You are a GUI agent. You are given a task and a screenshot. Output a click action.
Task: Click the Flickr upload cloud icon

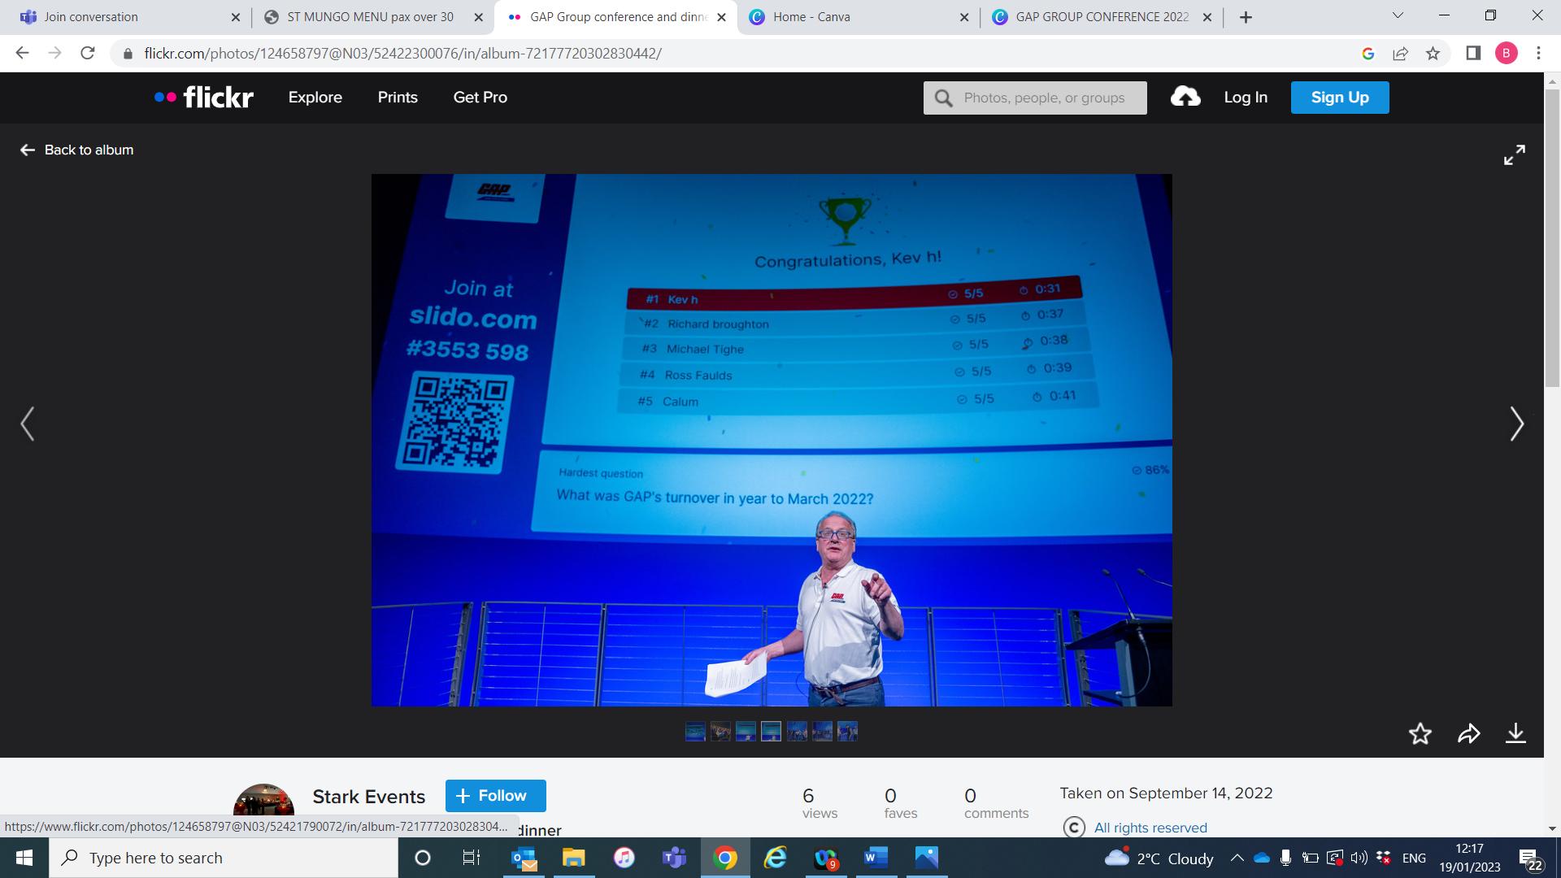click(1185, 97)
